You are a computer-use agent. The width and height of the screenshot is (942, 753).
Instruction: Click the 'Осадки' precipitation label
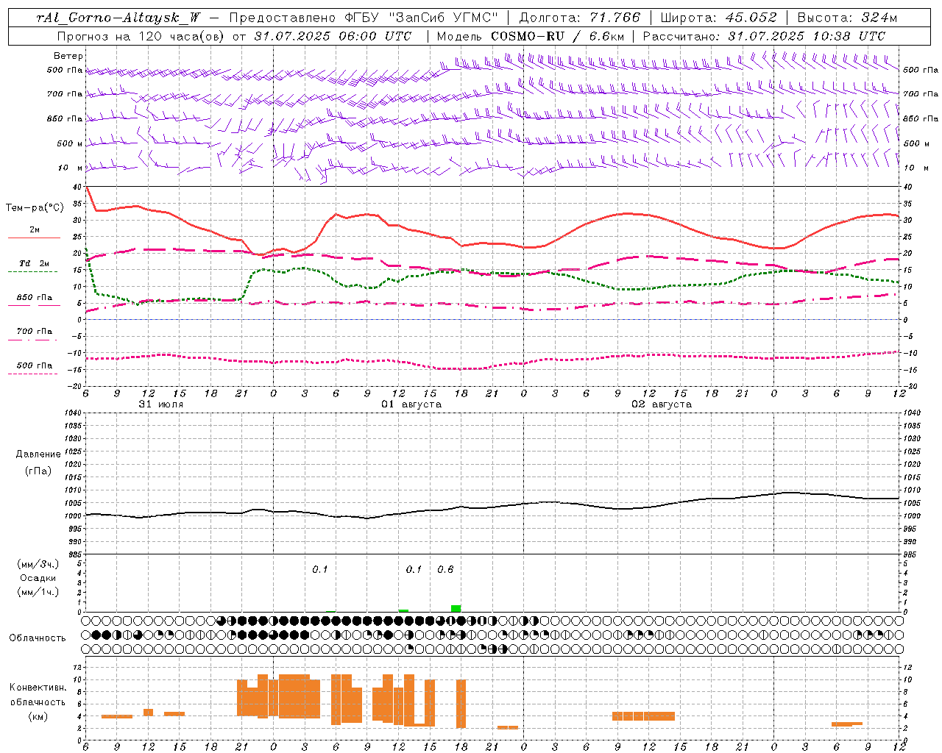(x=38, y=578)
